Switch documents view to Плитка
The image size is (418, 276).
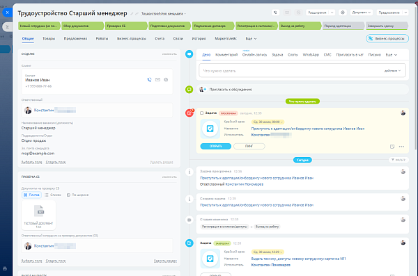click(31, 195)
